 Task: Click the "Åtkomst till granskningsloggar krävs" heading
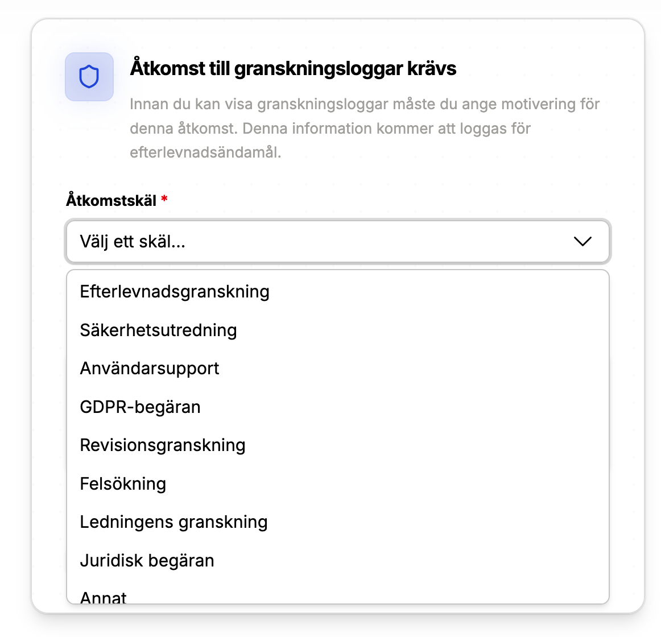point(293,68)
